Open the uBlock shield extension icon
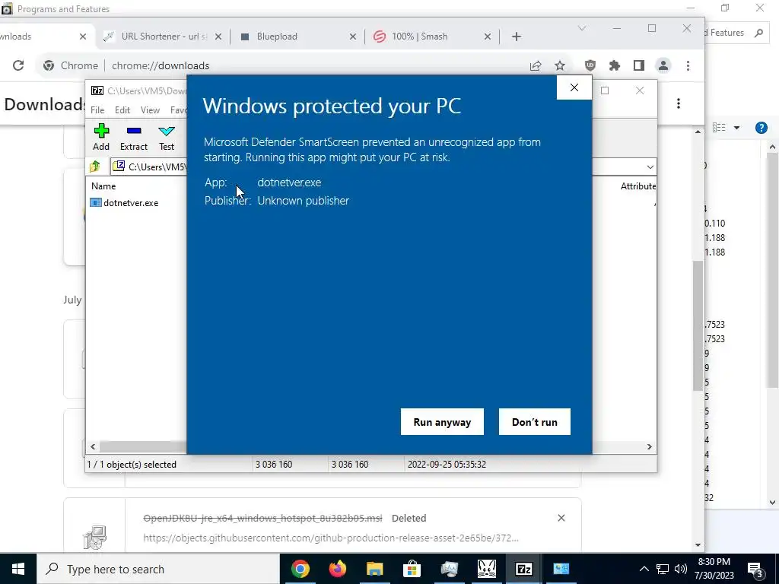Image resolution: width=779 pixels, height=584 pixels. pos(590,65)
